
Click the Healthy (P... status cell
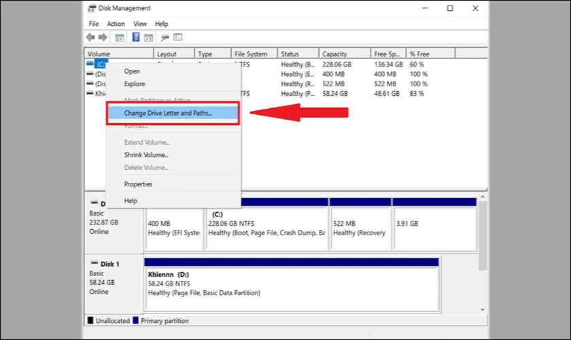(x=298, y=94)
